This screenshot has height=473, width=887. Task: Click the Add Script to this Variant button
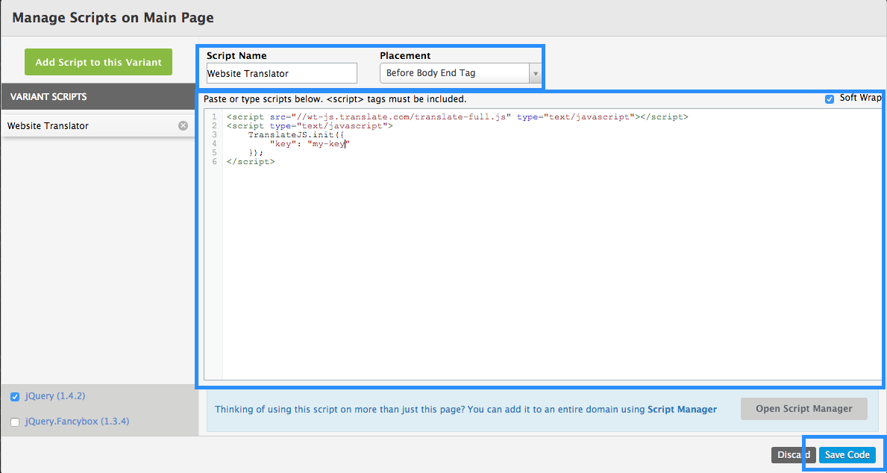(98, 62)
